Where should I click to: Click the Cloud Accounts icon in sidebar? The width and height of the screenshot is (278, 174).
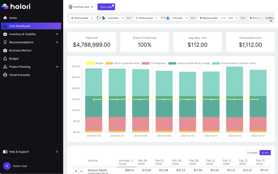coord(5,75)
